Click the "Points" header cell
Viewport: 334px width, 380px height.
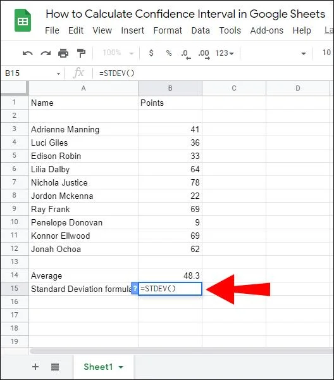pyautogui.click(x=170, y=103)
